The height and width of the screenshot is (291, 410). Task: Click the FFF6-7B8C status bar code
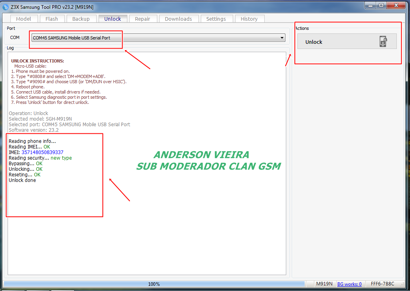point(382,284)
